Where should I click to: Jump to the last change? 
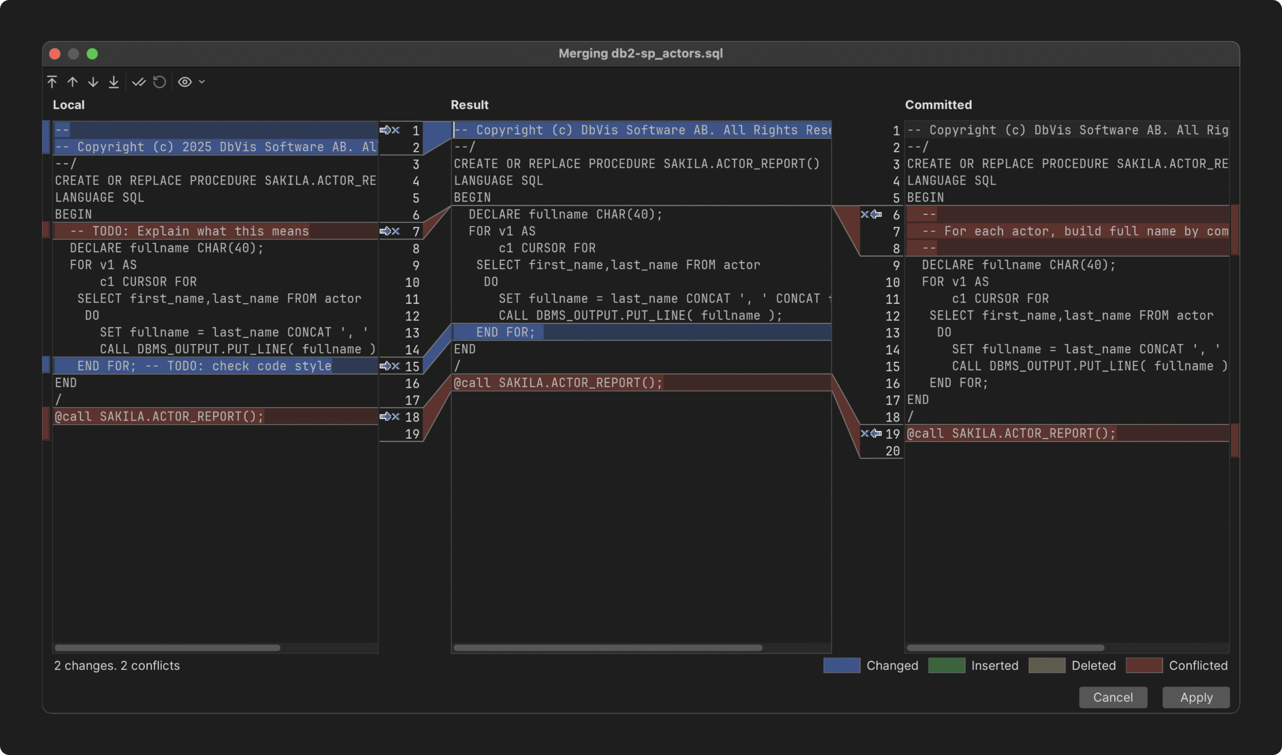pos(113,82)
